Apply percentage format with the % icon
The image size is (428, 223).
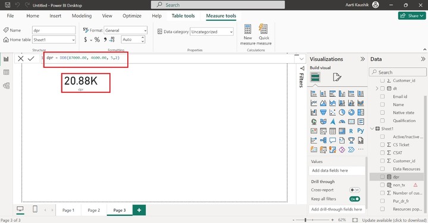click(97, 40)
